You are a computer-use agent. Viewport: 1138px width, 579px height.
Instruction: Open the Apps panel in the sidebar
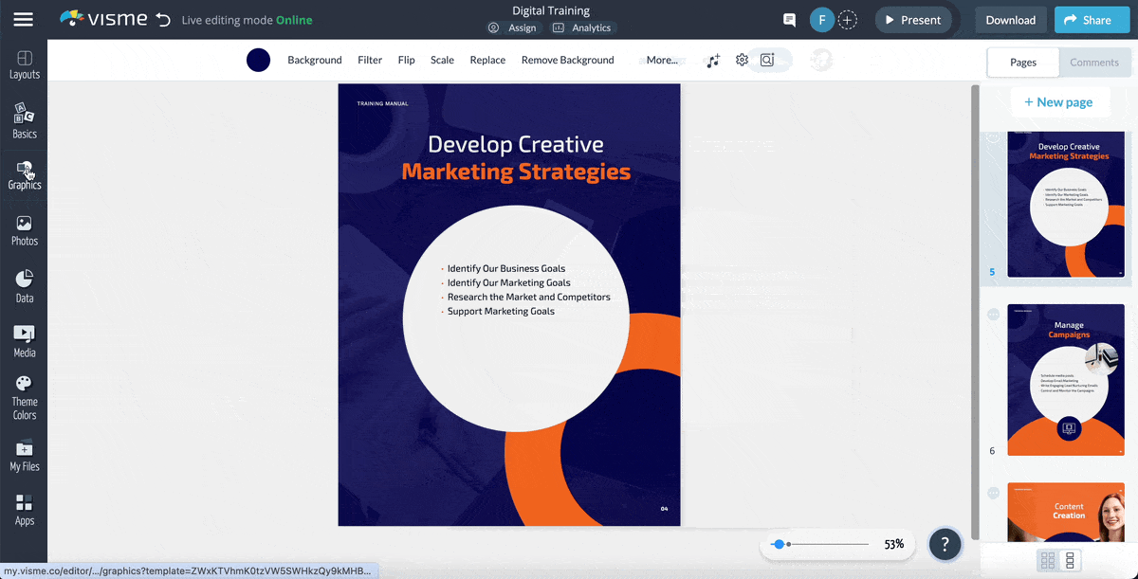[x=24, y=509]
